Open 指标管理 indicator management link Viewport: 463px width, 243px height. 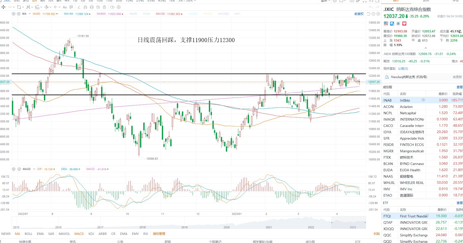point(159,234)
